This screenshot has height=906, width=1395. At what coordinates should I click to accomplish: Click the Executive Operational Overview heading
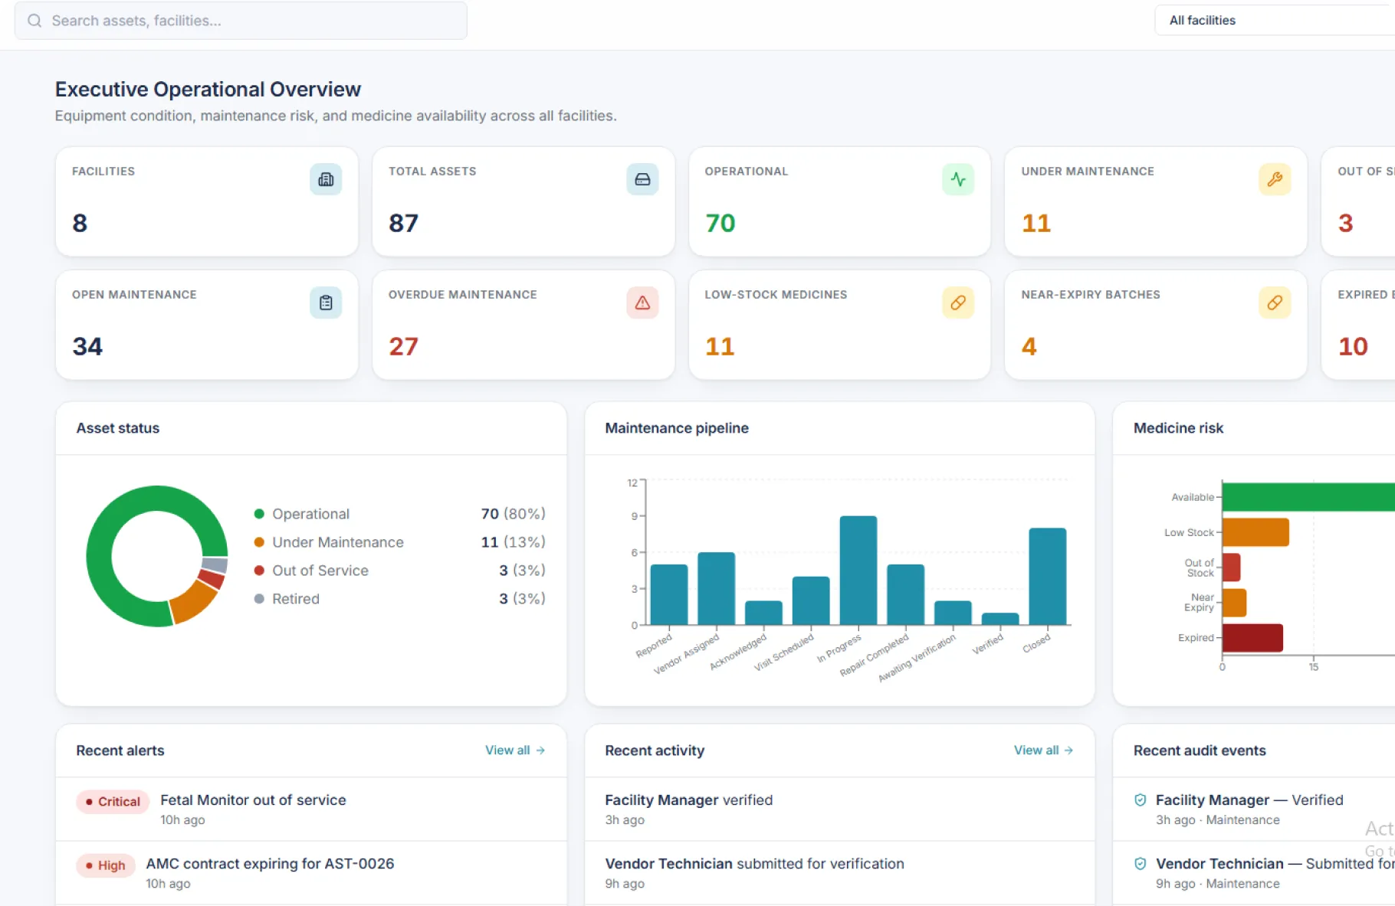208,90
